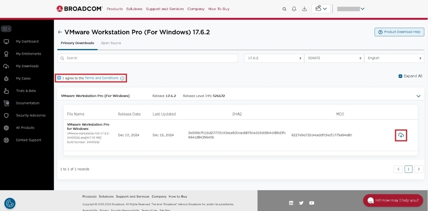Screen dimensions: 428x211
Task: Click the info icon next to Terms and Conditions
Action: tap(123, 78)
